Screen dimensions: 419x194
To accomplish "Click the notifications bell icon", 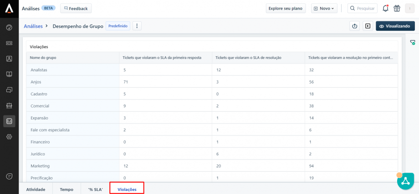I will [385, 8].
